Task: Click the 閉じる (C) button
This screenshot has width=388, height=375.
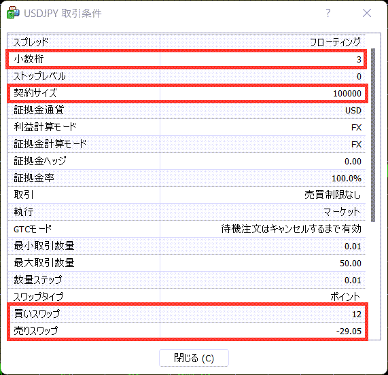Action: [194, 358]
